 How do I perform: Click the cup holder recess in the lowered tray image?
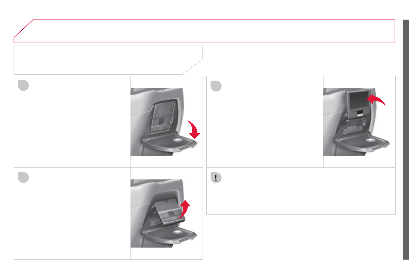click(178, 140)
